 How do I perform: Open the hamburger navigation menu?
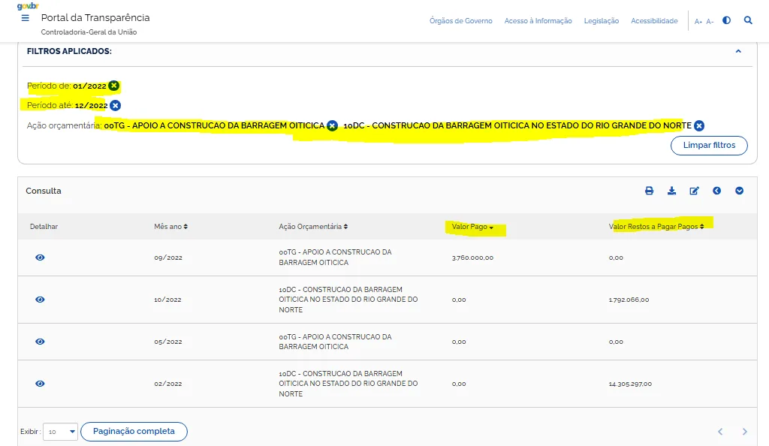point(25,18)
